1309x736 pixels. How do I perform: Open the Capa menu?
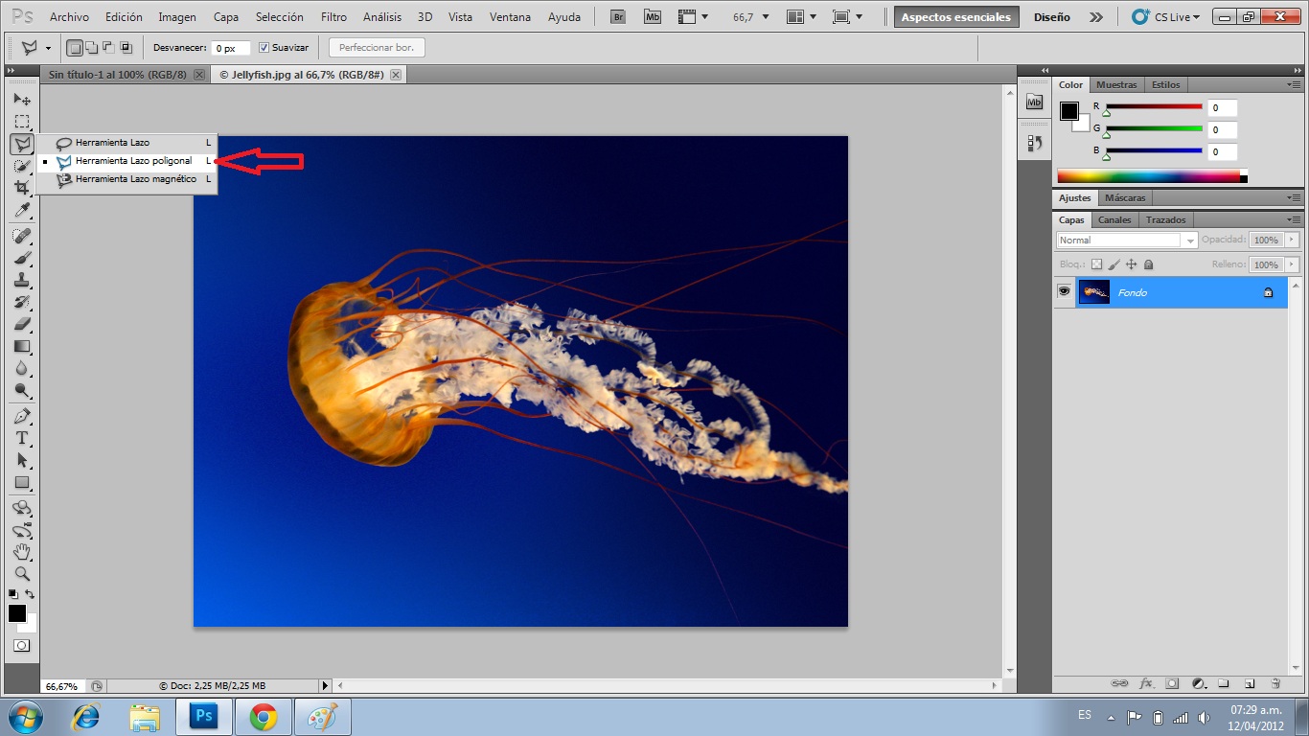click(226, 17)
